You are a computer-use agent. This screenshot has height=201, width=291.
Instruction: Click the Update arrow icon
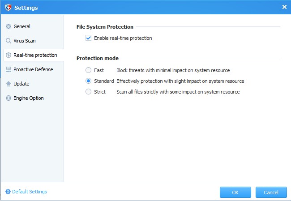coord(8,84)
